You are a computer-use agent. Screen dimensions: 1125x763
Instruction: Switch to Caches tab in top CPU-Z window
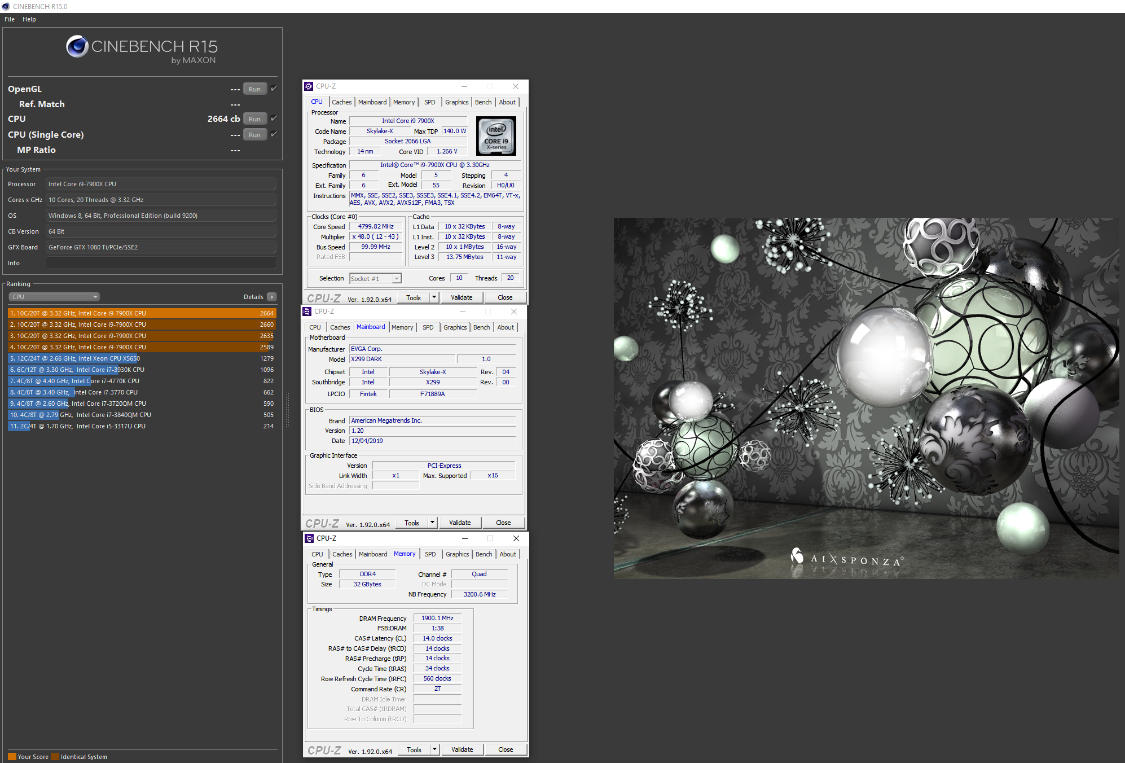click(342, 102)
